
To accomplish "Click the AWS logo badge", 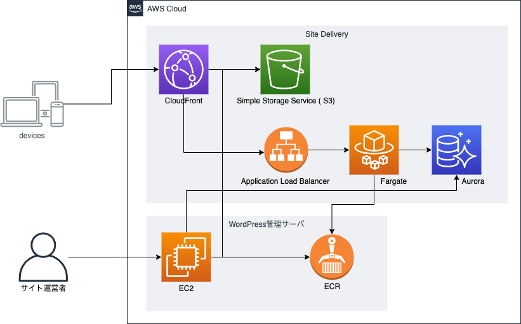I will coord(135,8).
